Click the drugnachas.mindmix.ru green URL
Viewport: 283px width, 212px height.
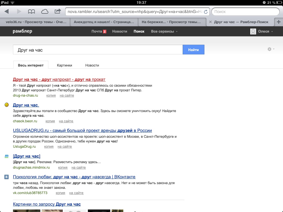tap(31, 168)
